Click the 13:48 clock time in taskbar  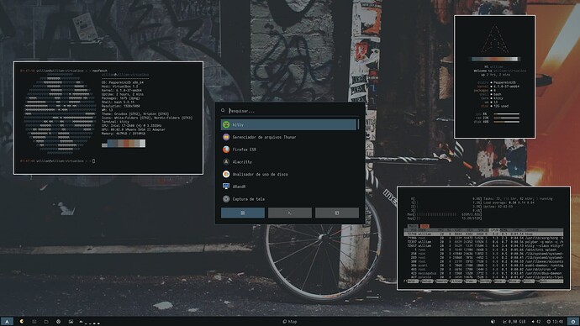click(557, 322)
